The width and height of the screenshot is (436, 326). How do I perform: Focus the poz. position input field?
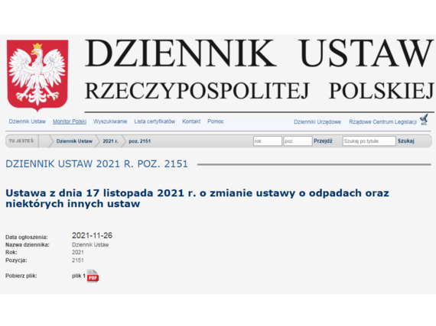[x=298, y=141]
